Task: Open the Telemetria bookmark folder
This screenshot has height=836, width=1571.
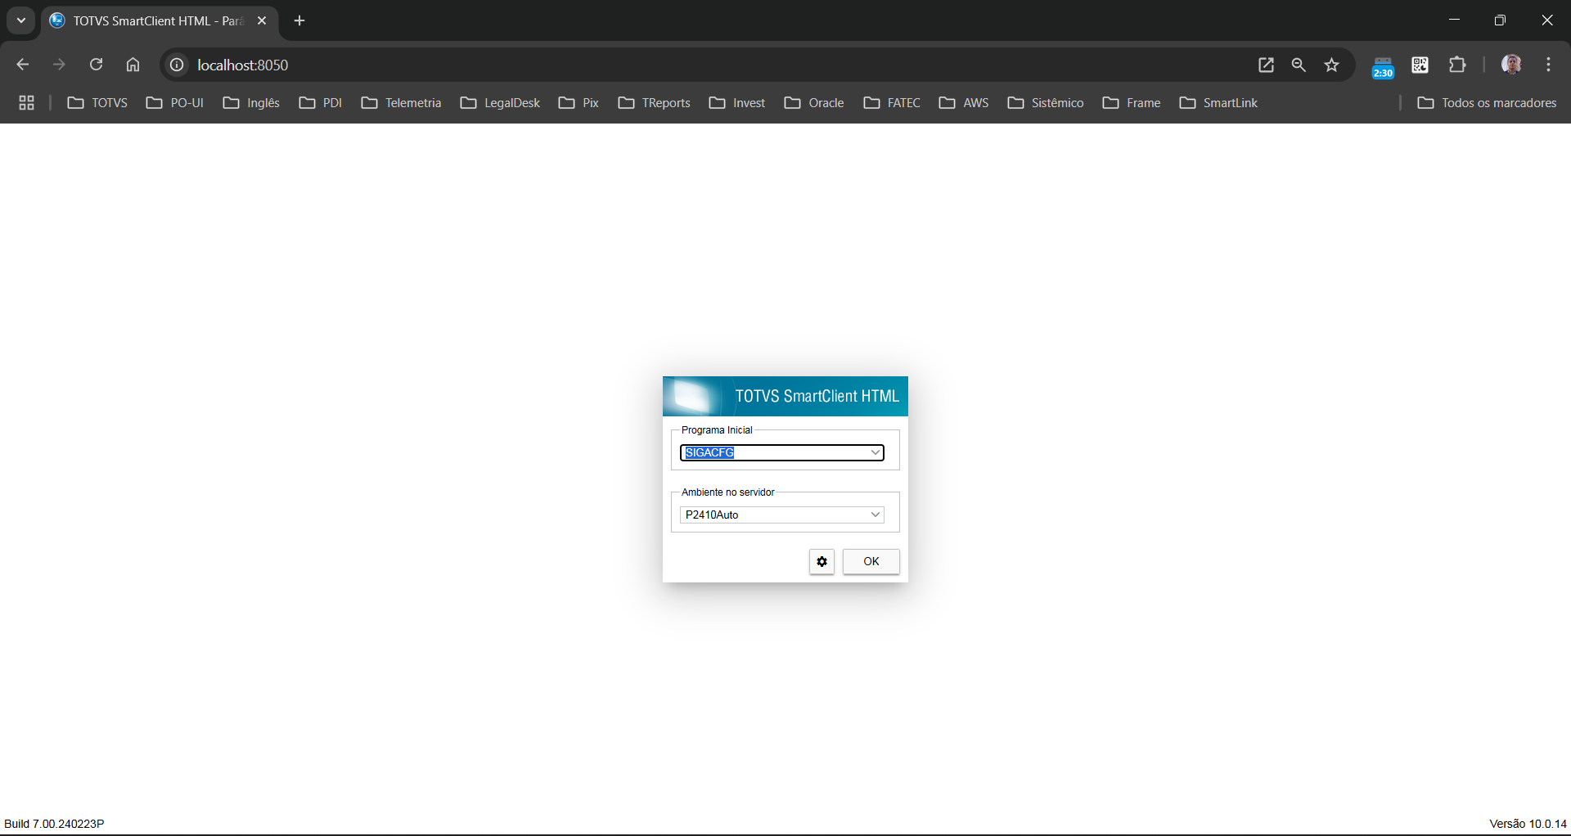Action: tap(401, 102)
